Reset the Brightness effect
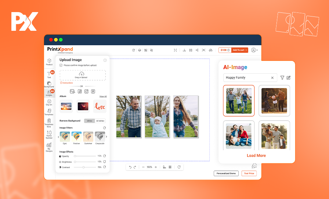The height and width of the screenshot is (199, 329). 105,162
